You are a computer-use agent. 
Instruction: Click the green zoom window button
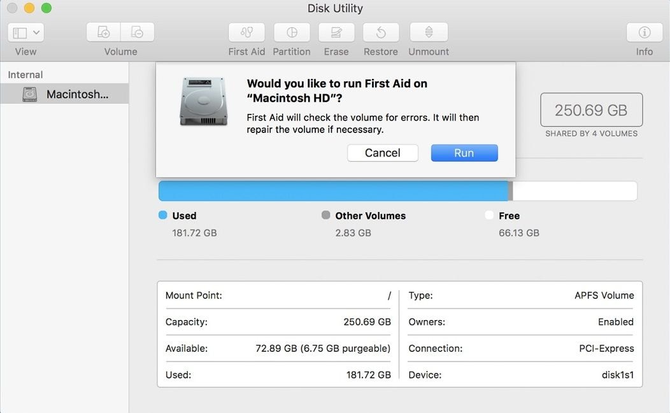coord(46,8)
